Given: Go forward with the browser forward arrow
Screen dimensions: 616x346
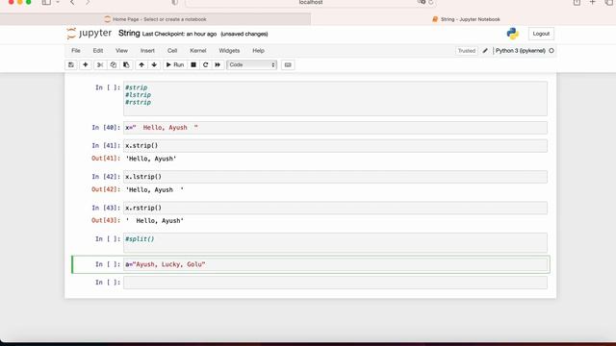Looking at the screenshot, I should click(x=88, y=2).
